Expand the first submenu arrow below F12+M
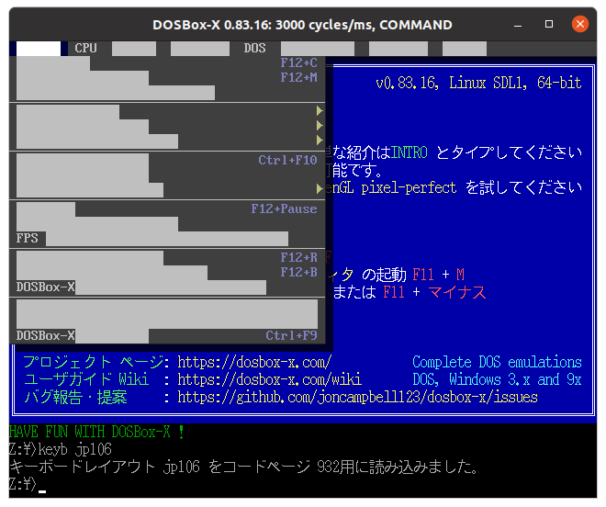 coord(320,111)
